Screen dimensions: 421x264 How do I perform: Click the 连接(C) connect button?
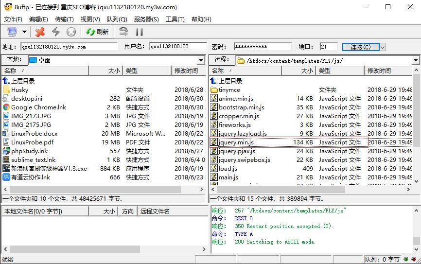(361, 47)
